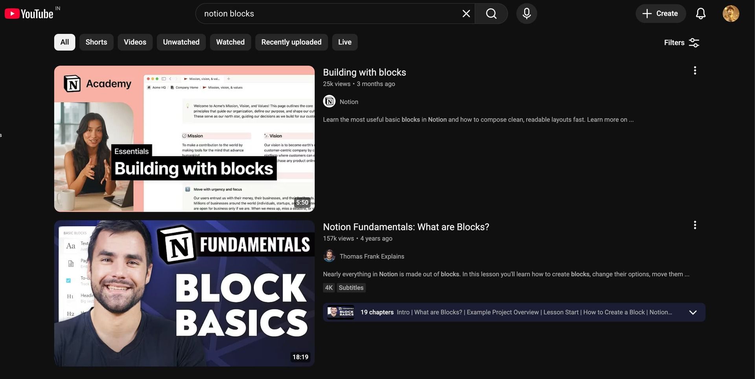Clear the search box text
This screenshot has width=755, height=379.
466,14
